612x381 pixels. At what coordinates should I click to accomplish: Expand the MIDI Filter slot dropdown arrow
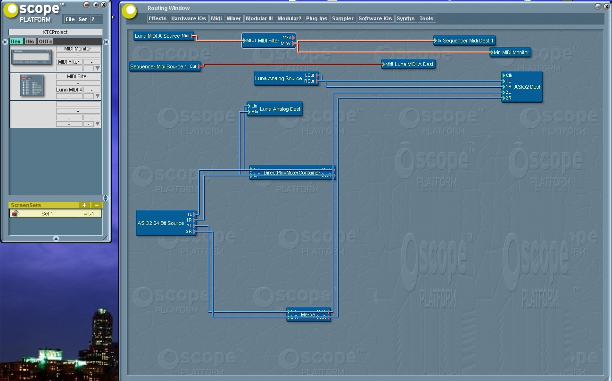pos(98,96)
